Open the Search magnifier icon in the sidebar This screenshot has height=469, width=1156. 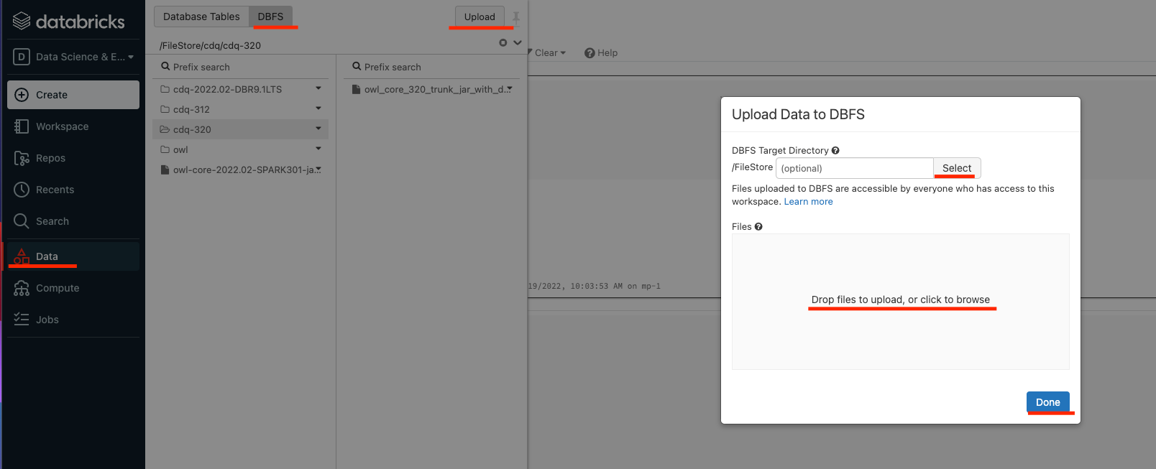[x=22, y=221]
